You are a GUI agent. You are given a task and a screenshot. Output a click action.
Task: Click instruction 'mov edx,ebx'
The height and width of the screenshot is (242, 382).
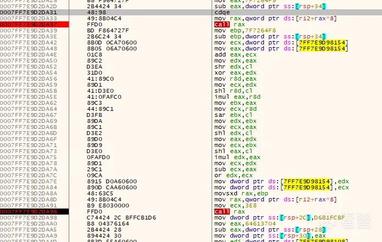[235, 121]
